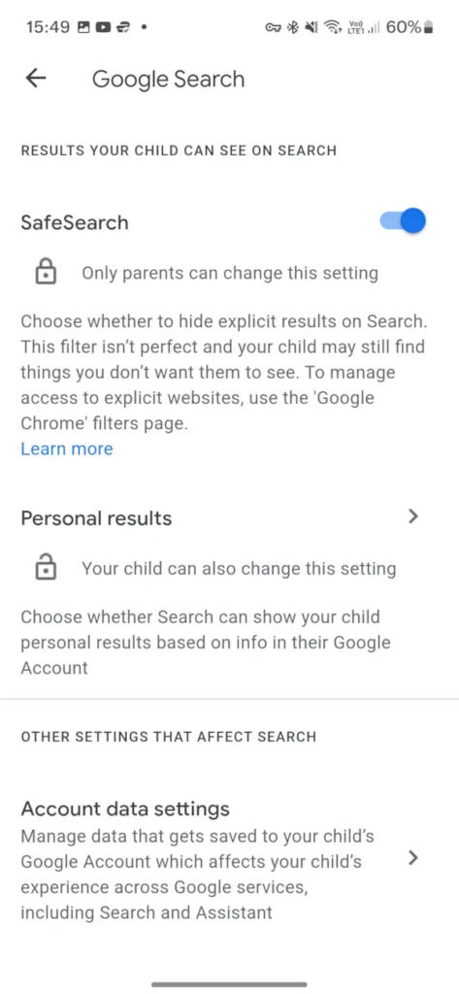Turn off the SafeSearch toggle
The height and width of the screenshot is (994, 459).
403,221
